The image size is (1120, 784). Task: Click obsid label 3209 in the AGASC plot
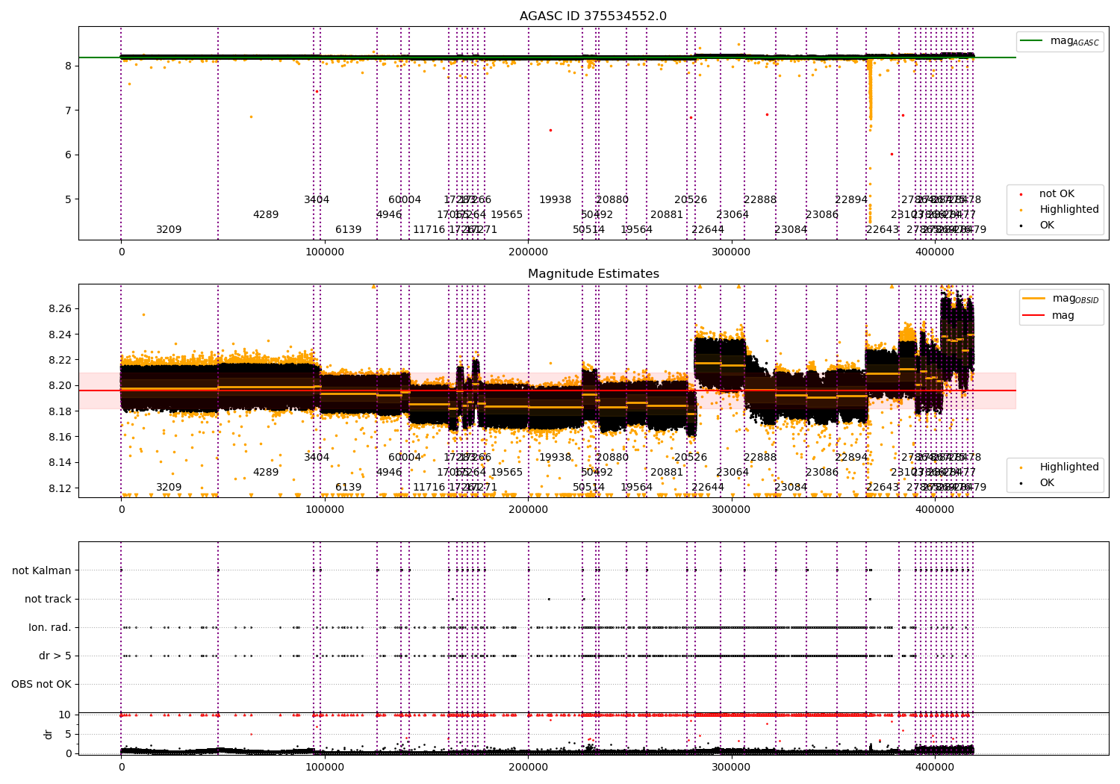click(169, 229)
